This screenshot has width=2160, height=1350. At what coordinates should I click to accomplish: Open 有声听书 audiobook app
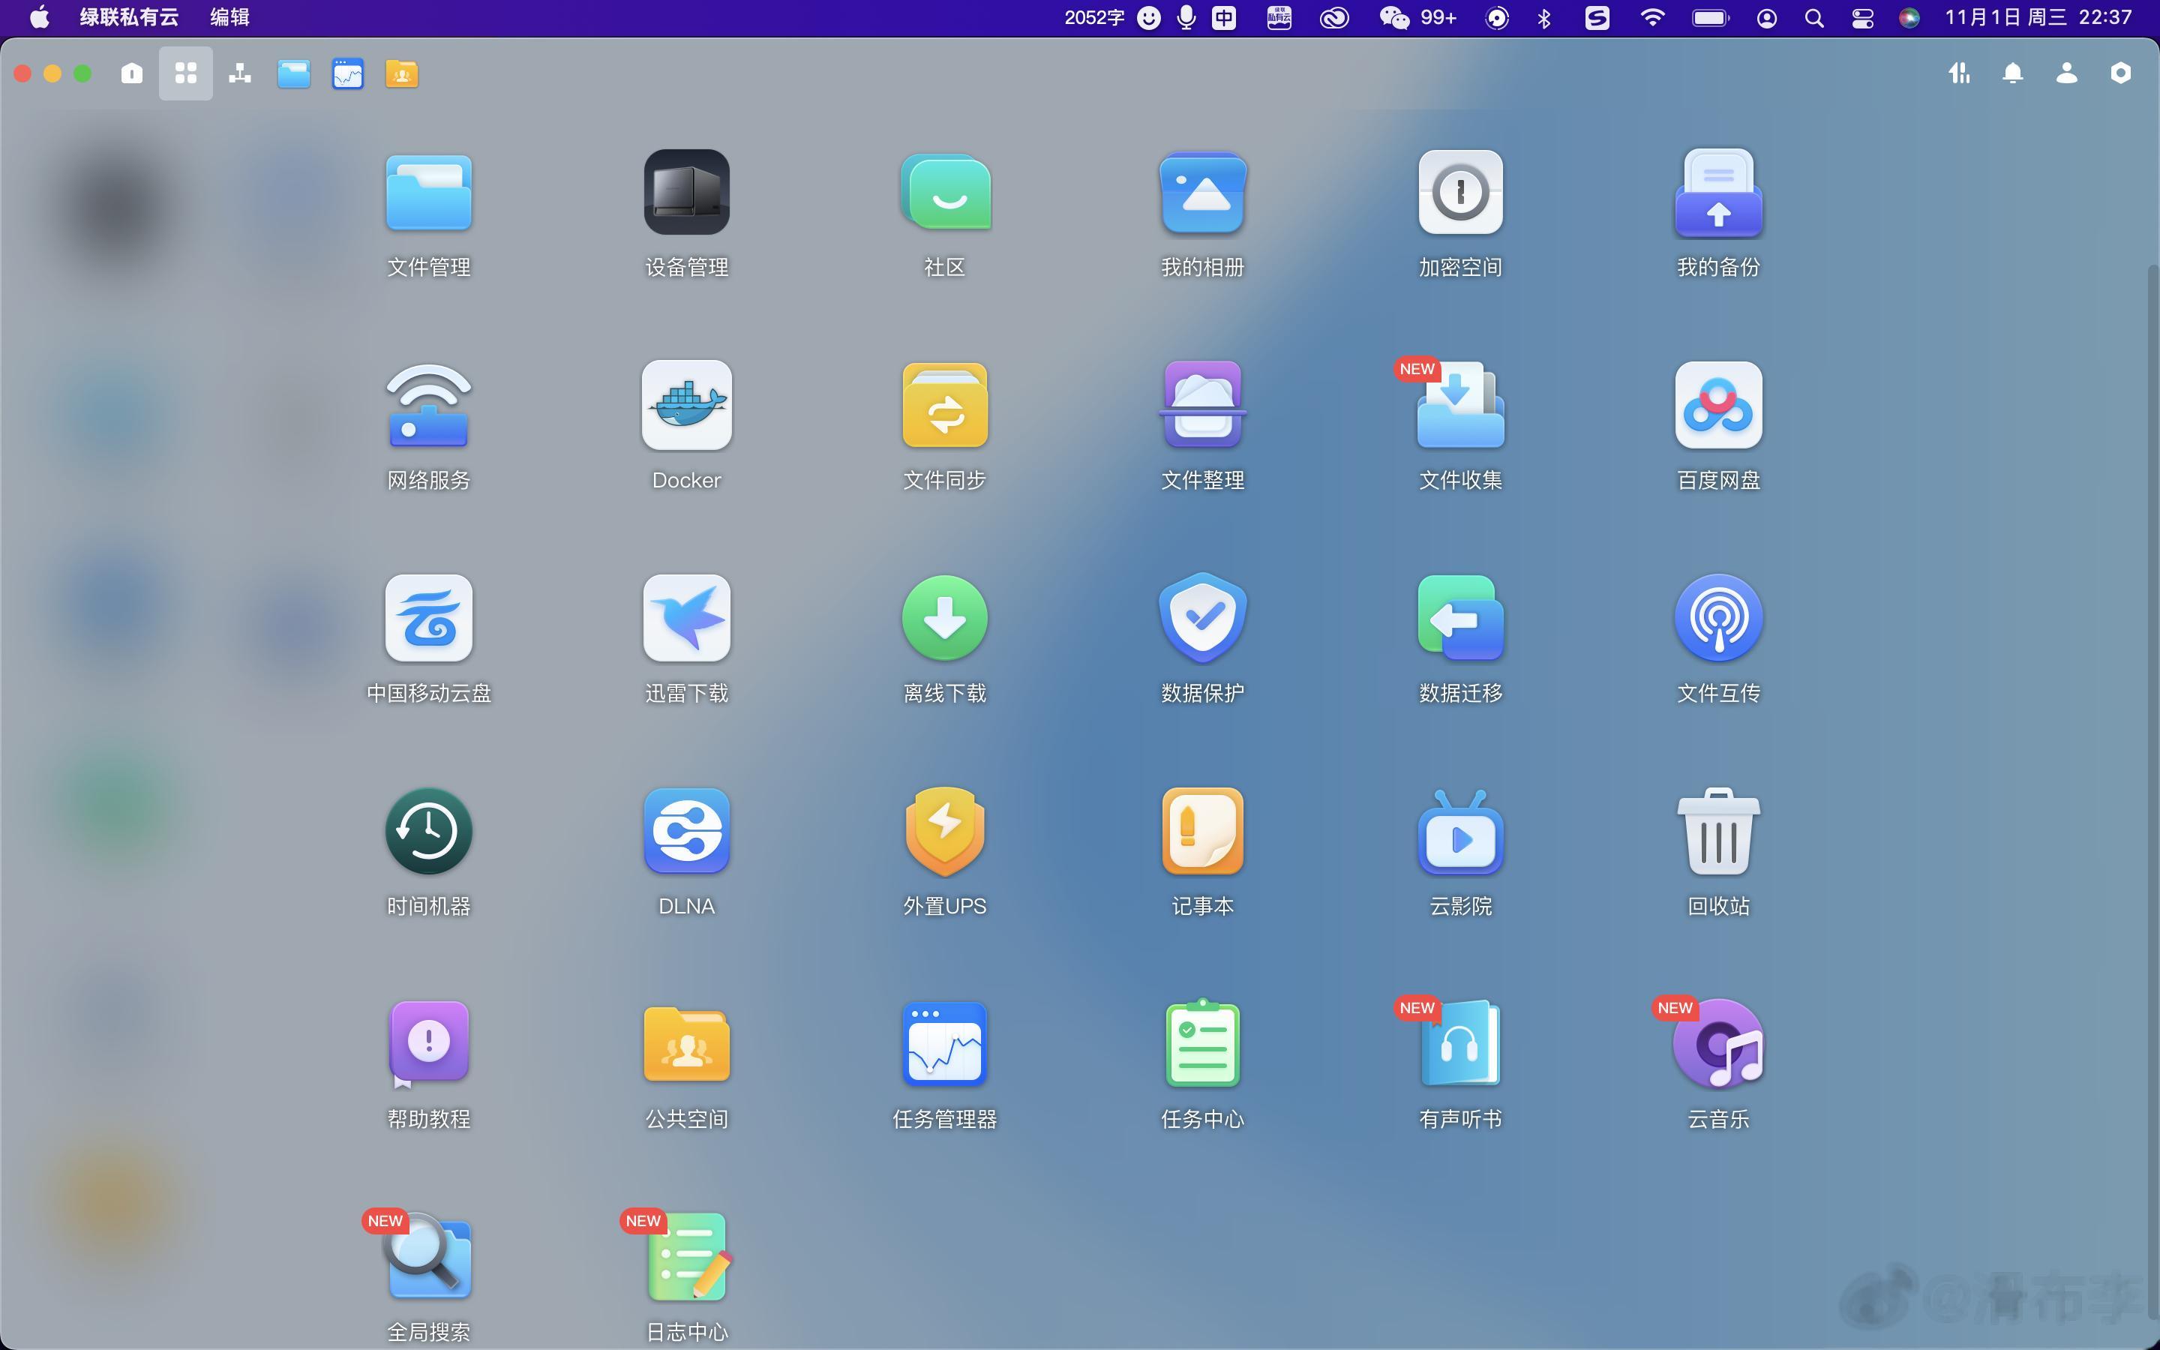coord(1460,1044)
